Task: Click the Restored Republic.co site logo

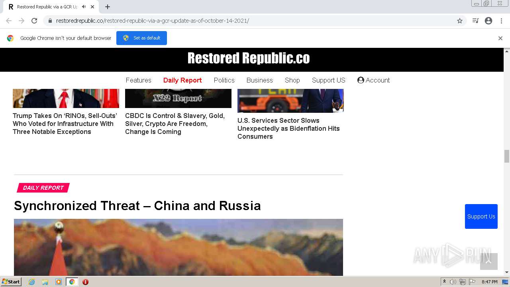Action: [x=249, y=58]
